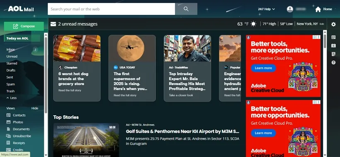The image size is (340, 157).
Task: Click the search mail input field
Action: [111, 9]
